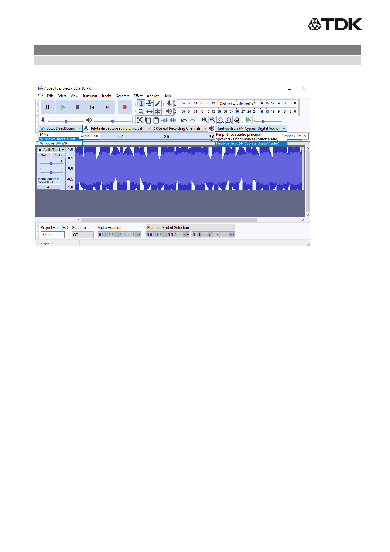Image resolution: width=390 pixels, height=552 pixels.
Task: Zoom in on the waveform
Action: [205, 120]
